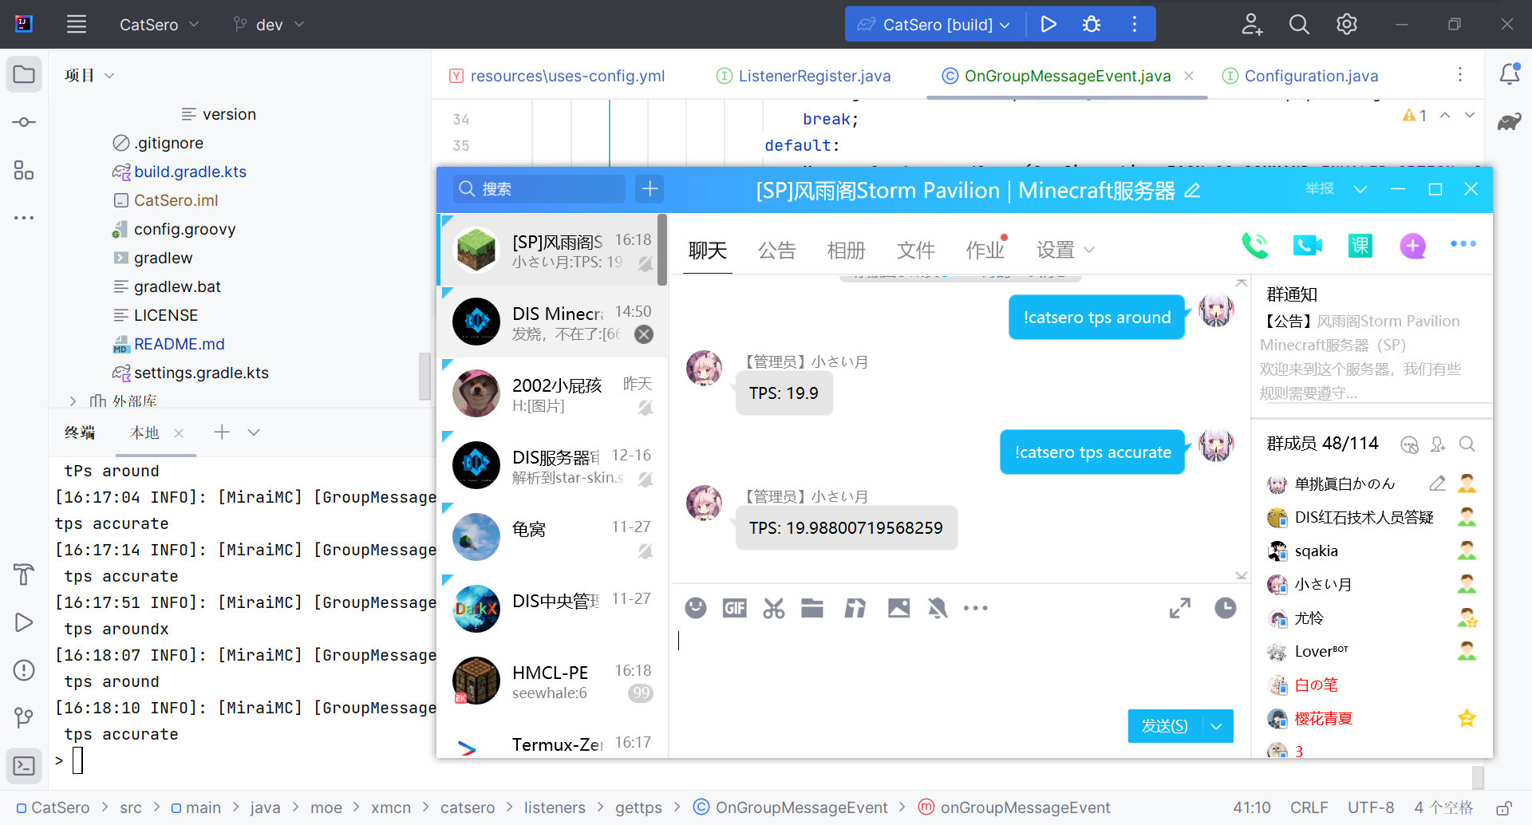
Task: Open the Gradle elephant tool window
Action: pos(1509,121)
